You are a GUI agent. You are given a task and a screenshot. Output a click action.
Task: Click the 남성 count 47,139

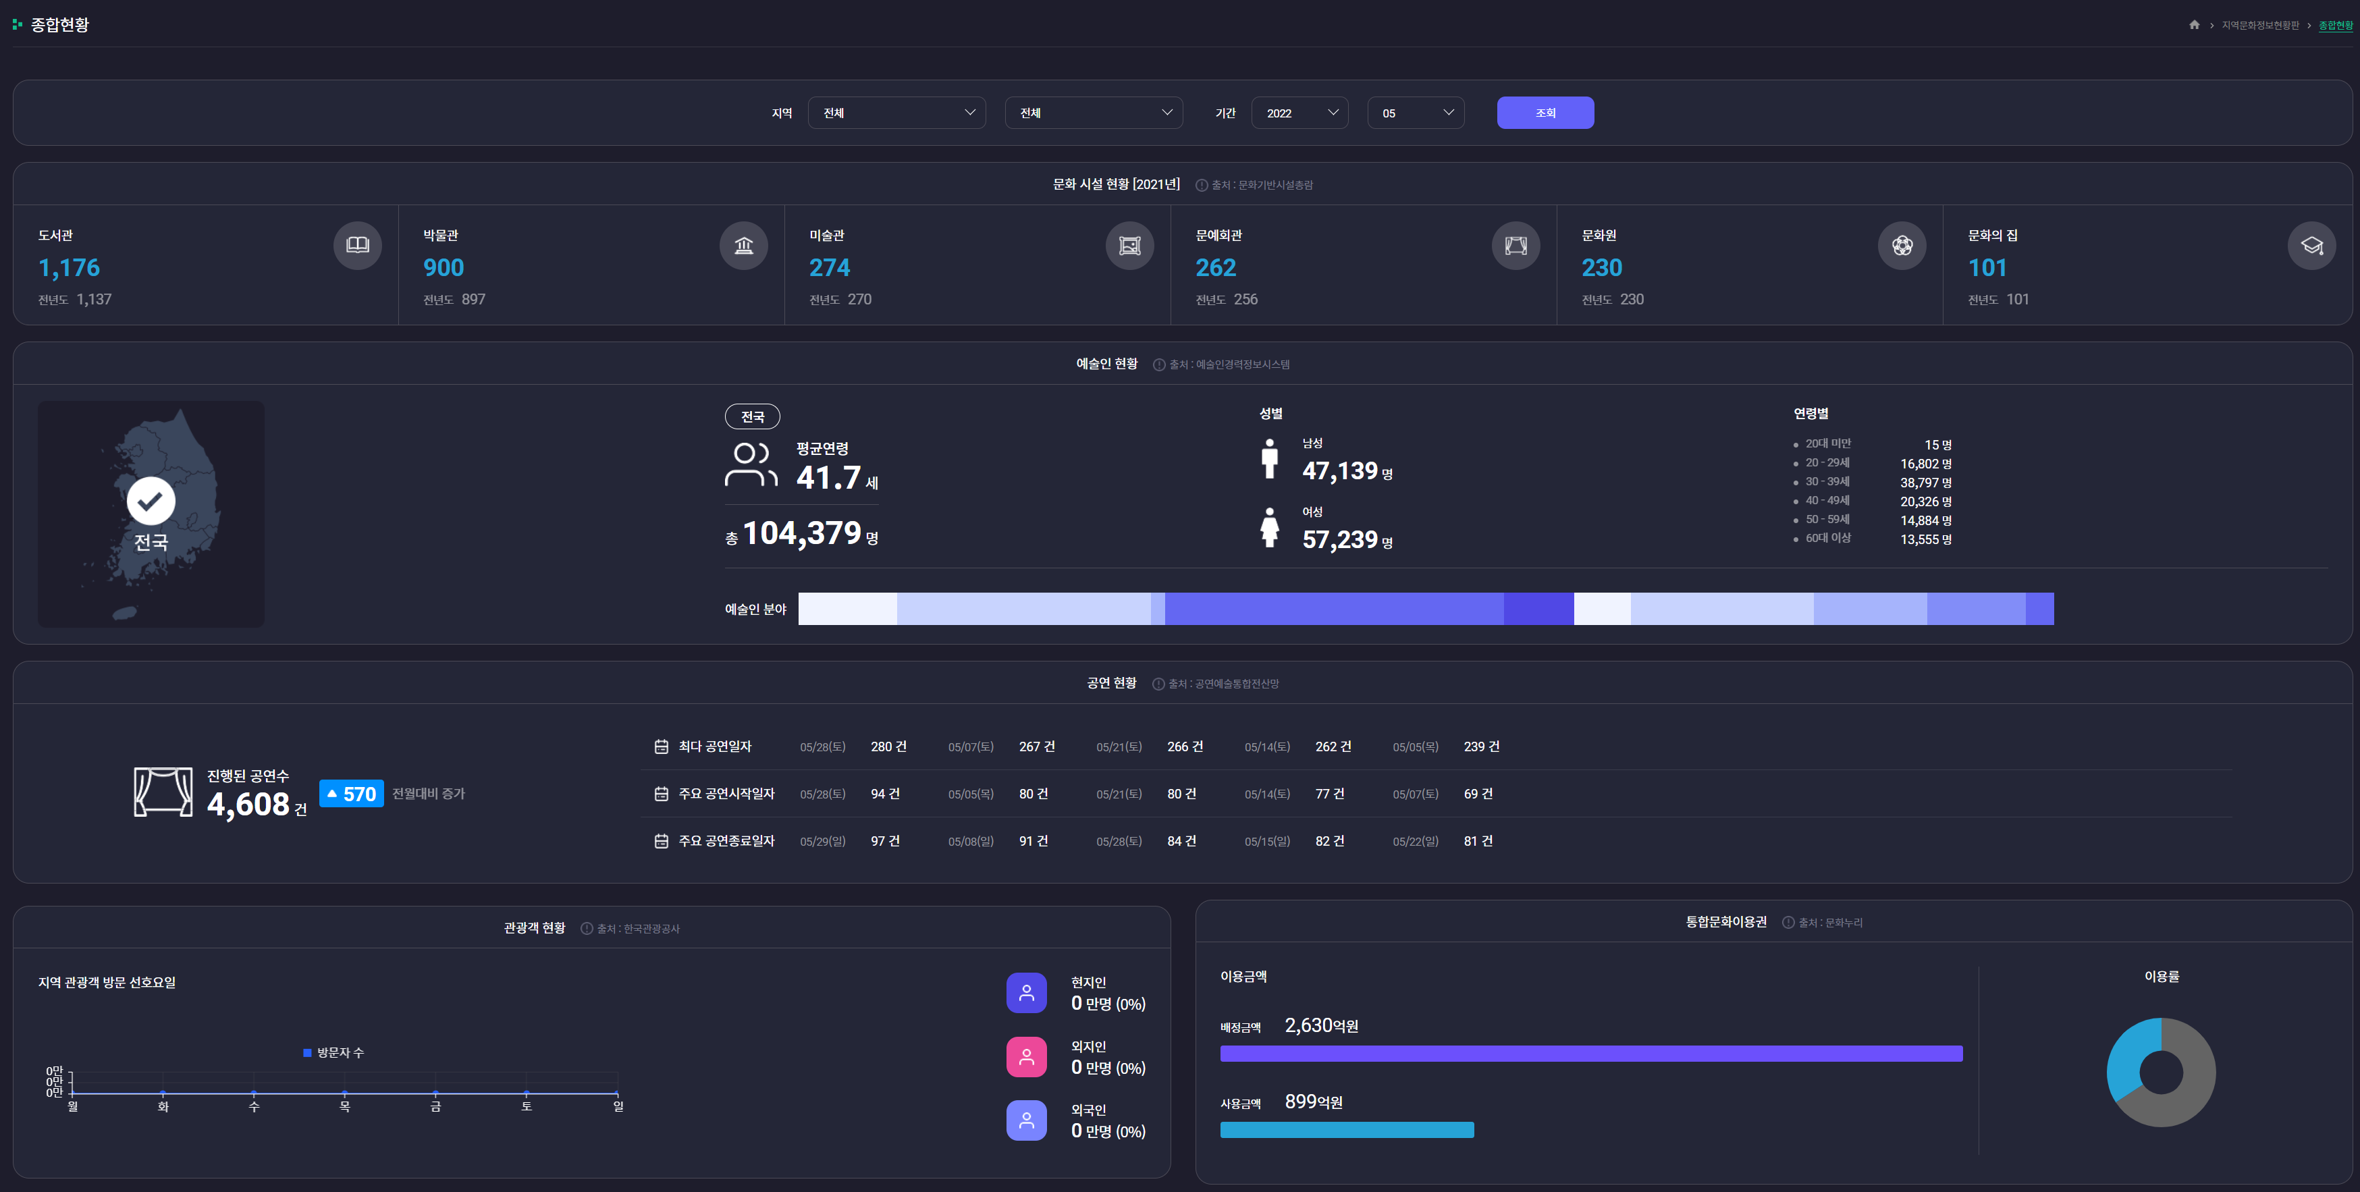tap(1341, 471)
